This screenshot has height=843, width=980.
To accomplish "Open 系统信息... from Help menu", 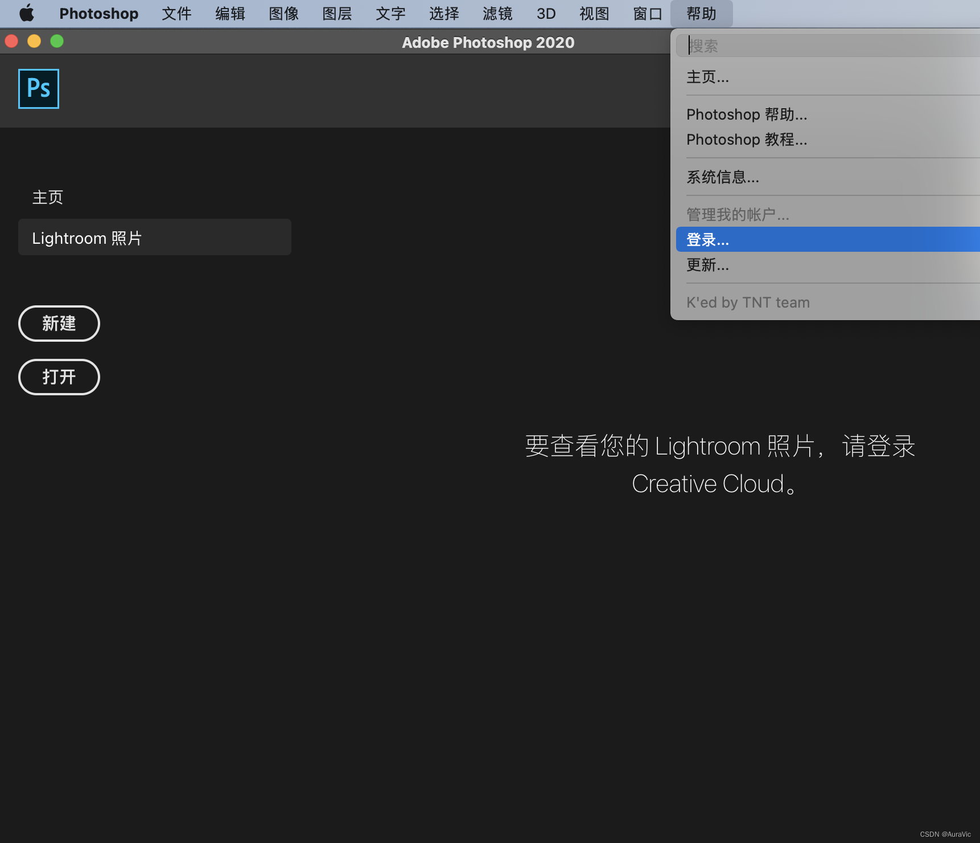I will tap(828, 177).
